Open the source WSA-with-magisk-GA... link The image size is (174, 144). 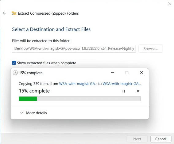click(78, 84)
